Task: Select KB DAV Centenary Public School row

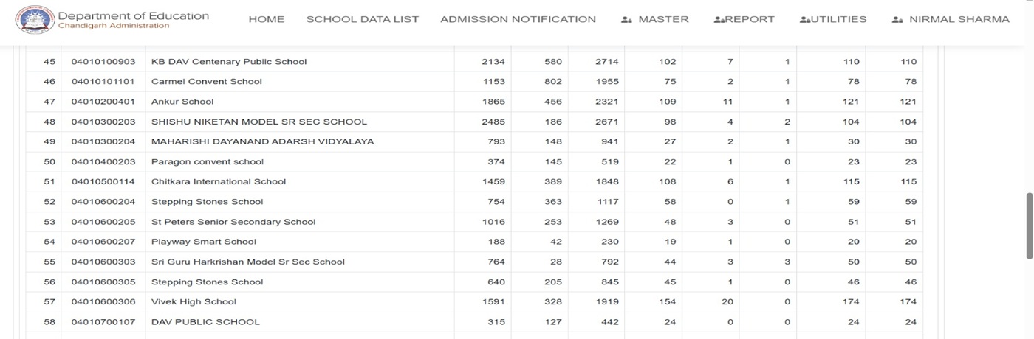Action: (474, 62)
